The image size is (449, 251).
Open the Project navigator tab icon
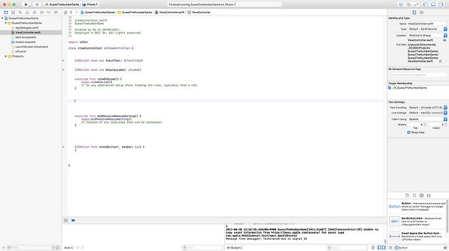(x=6, y=12)
